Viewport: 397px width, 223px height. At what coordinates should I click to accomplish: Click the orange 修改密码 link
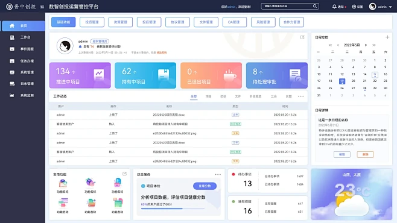[162, 52]
